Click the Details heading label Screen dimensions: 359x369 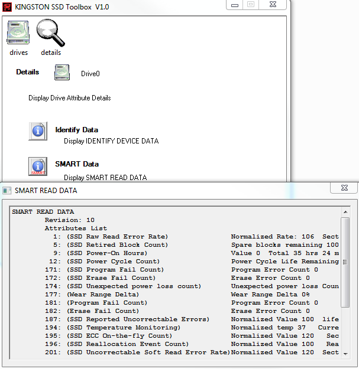[x=28, y=72]
